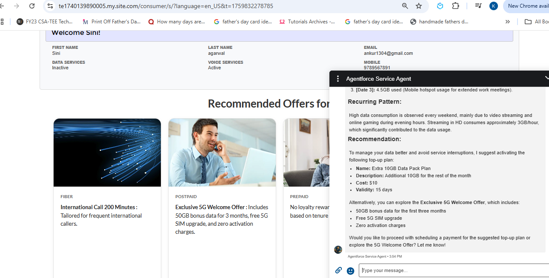549x278 pixels.
Task: Click the chat attachment paperclip icon
Action: point(338,270)
